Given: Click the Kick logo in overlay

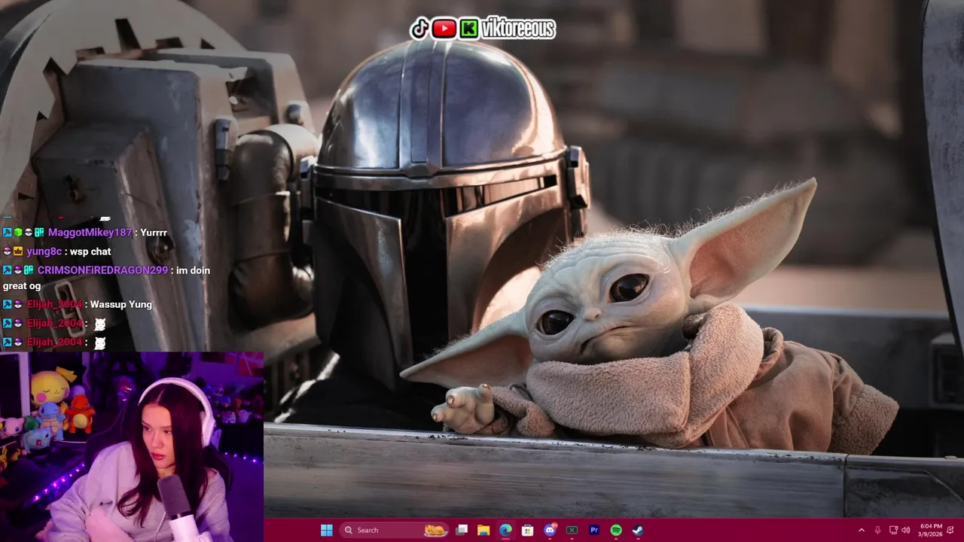Looking at the screenshot, I should (468, 29).
